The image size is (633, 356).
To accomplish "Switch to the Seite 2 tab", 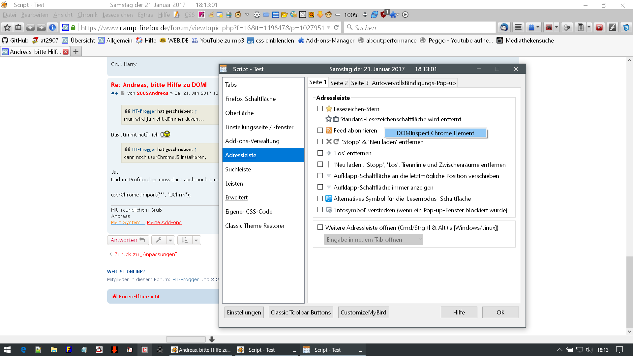I will tap(339, 83).
